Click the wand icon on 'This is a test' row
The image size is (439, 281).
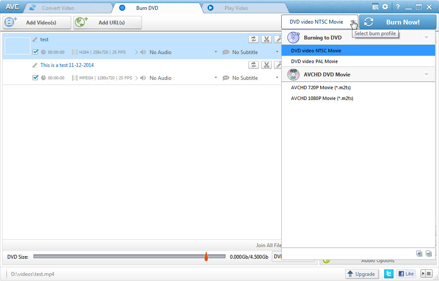(x=278, y=65)
